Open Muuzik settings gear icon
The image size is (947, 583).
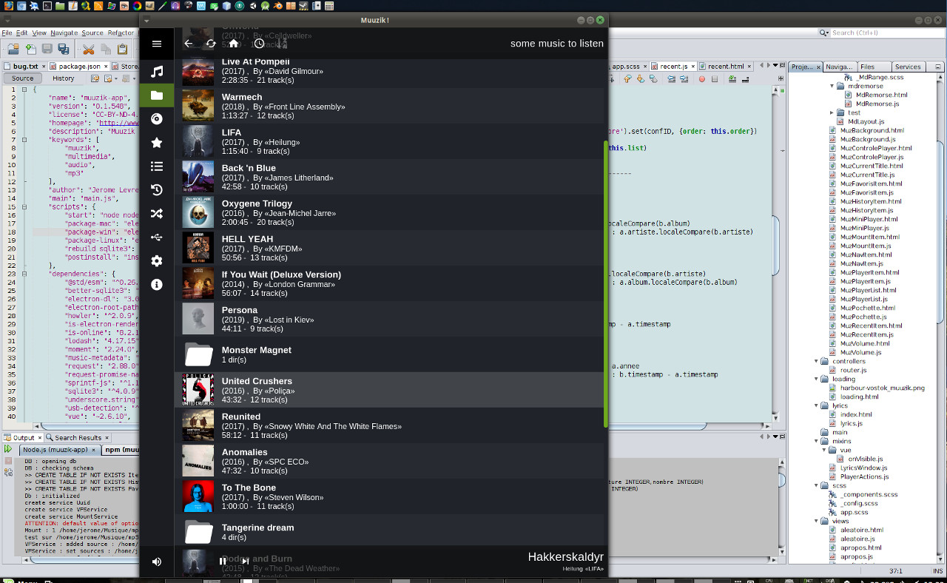(x=157, y=261)
